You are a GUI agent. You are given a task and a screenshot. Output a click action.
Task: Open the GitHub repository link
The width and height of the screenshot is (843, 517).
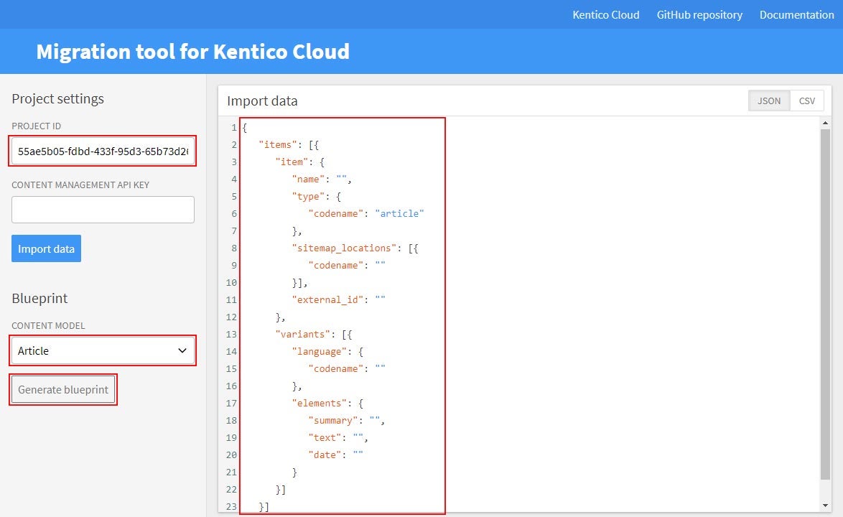point(699,15)
